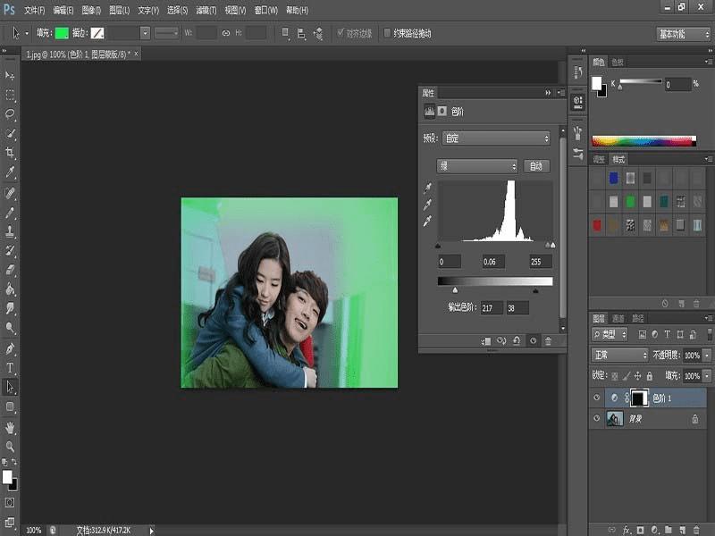The image size is (715, 536).
Task: Select the Crop tool in the toolbar
Action: point(11,153)
